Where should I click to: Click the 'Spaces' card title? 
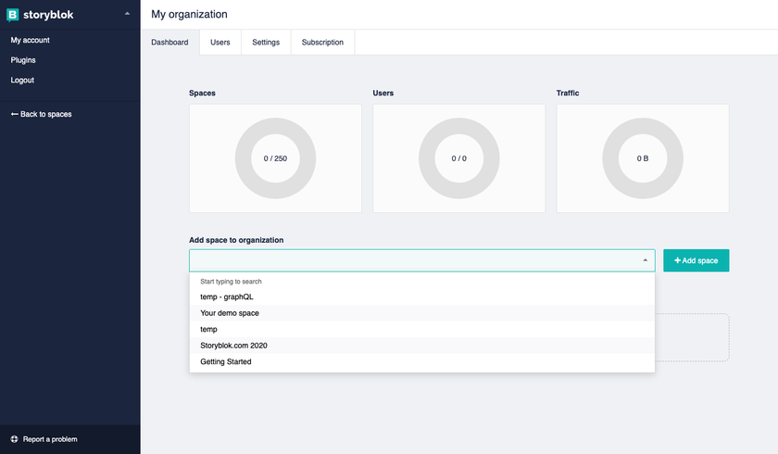[x=202, y=93]
